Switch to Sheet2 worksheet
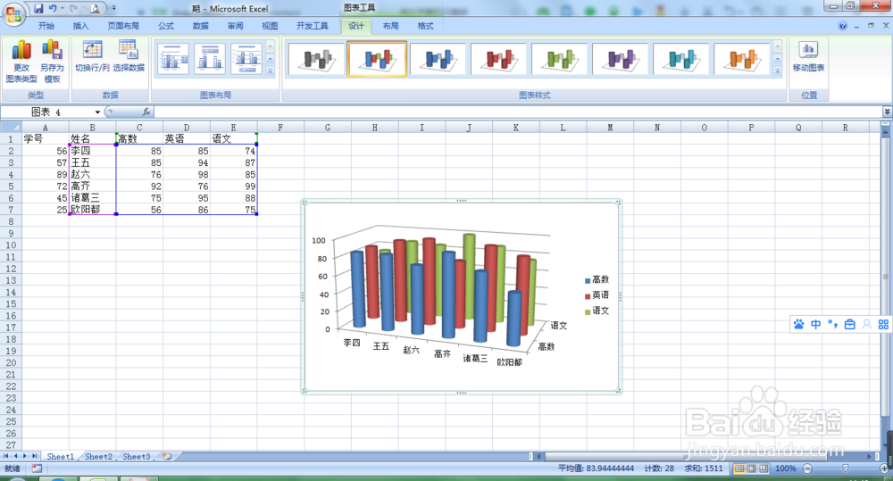Viewport: 893px width, 481px height. (x=98, y=457)
